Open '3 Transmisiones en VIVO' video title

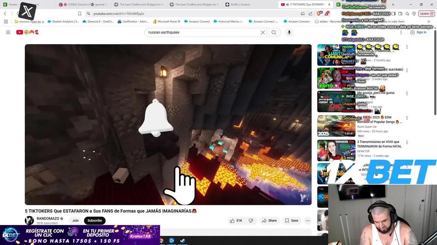coord(379,144)
